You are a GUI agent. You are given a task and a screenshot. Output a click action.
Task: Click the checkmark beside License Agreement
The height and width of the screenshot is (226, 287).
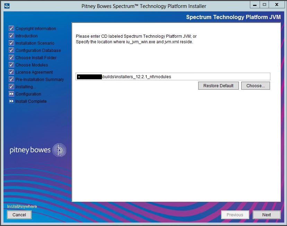tap(11, 72)
